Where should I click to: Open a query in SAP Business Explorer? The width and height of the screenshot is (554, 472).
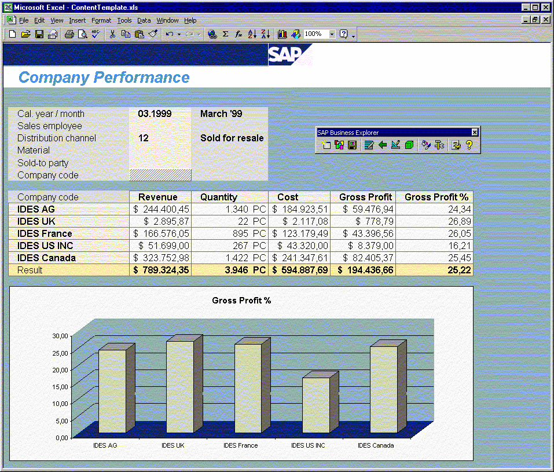339,145
